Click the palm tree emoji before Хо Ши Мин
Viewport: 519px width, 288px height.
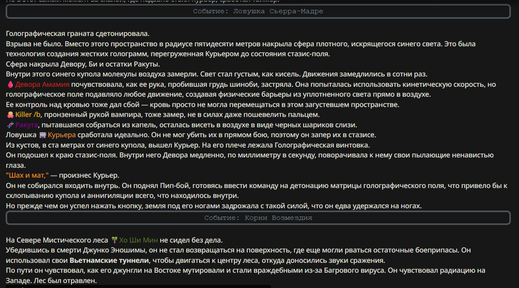(x=114, y=240)
